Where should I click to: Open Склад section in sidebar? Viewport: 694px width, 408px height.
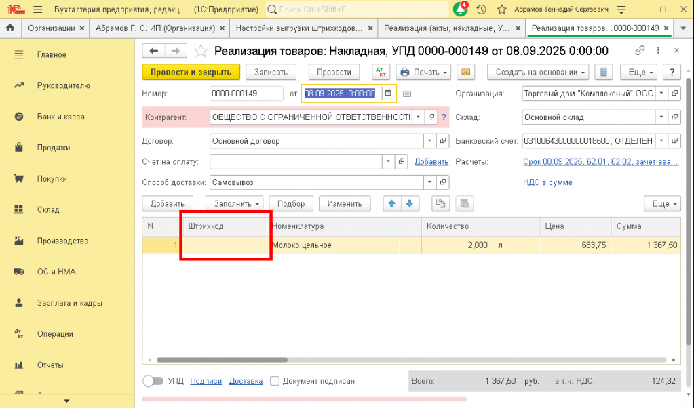(x=48, y=209)
